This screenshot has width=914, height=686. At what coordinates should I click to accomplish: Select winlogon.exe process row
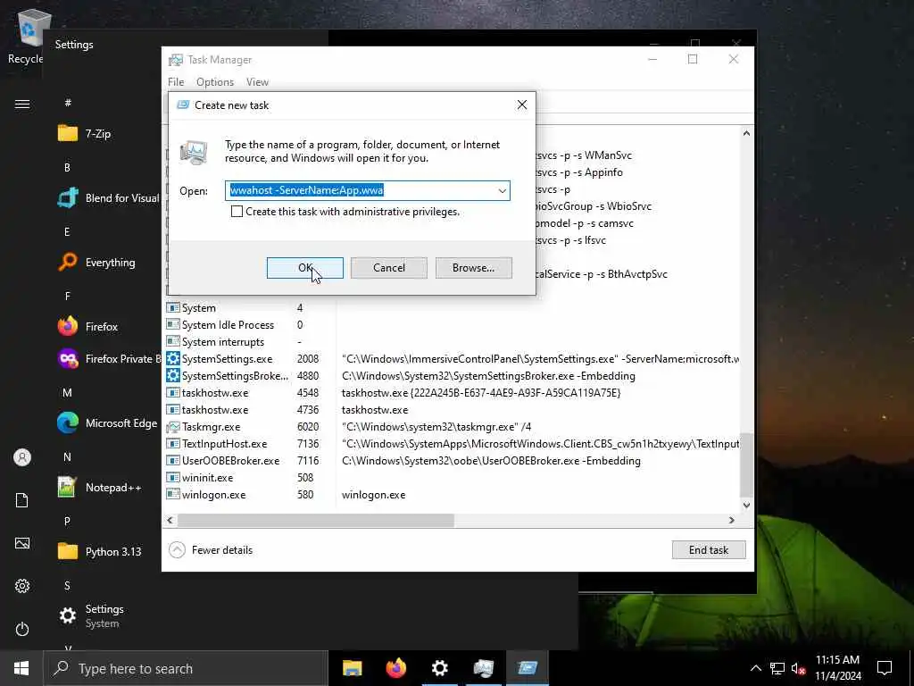click(453, 494)
